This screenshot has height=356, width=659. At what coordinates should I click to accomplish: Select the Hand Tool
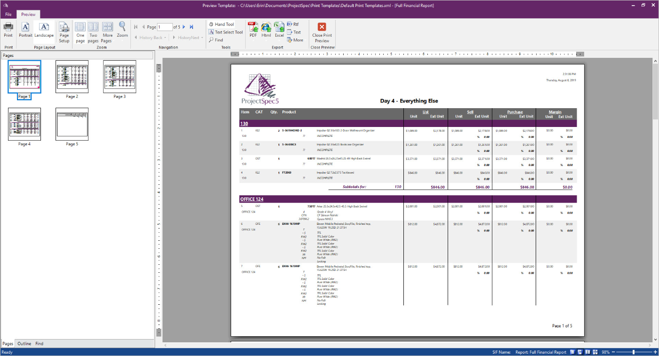point(221,24)
